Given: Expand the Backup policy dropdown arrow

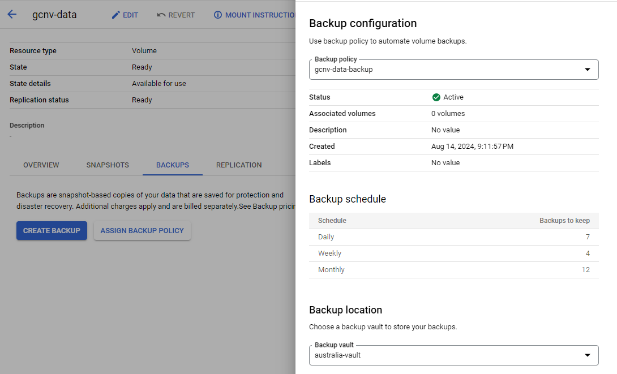Looking at the screenshot, I should [587, 70].
